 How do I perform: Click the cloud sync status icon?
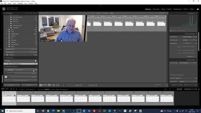coord(198,9)
